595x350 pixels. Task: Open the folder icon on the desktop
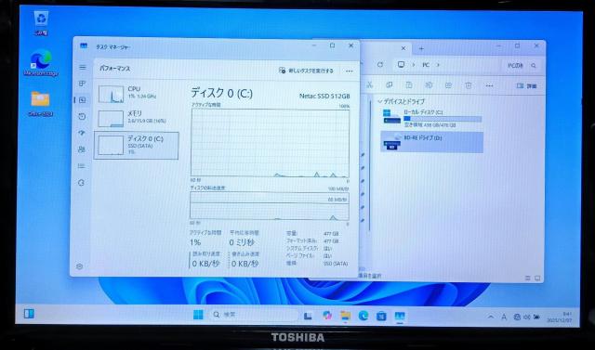tap(40, 103)
